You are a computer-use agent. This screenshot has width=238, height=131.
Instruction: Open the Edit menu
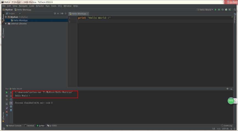(x=9, y=6)
